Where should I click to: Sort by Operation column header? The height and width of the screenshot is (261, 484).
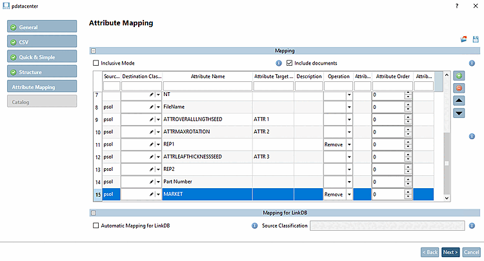tap(339, 77)
